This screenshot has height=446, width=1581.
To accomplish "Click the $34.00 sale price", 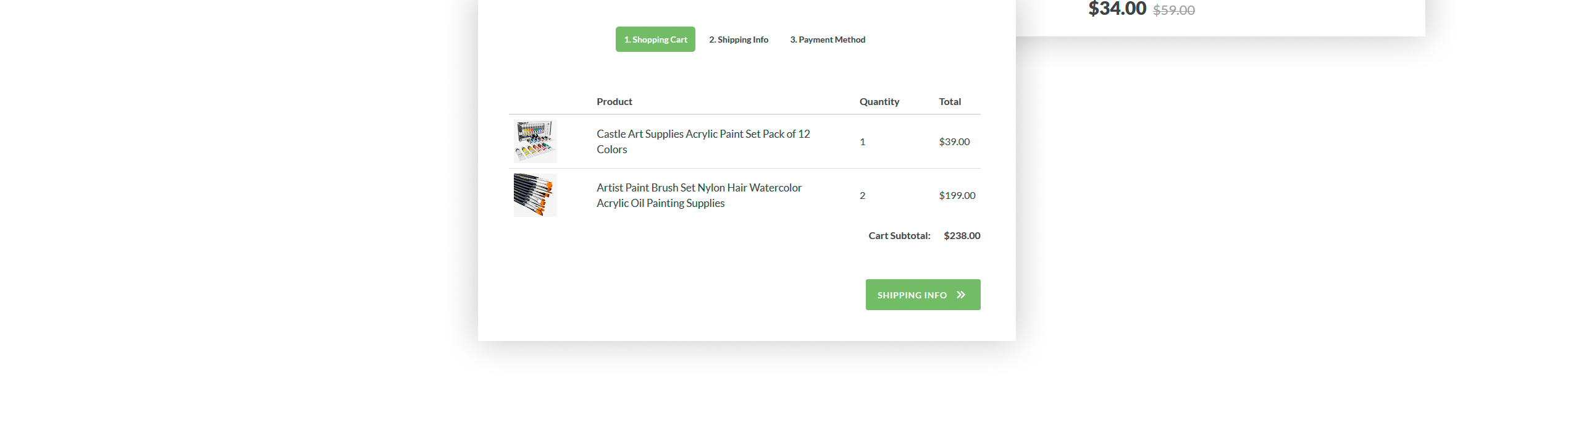I will 1117,9.
